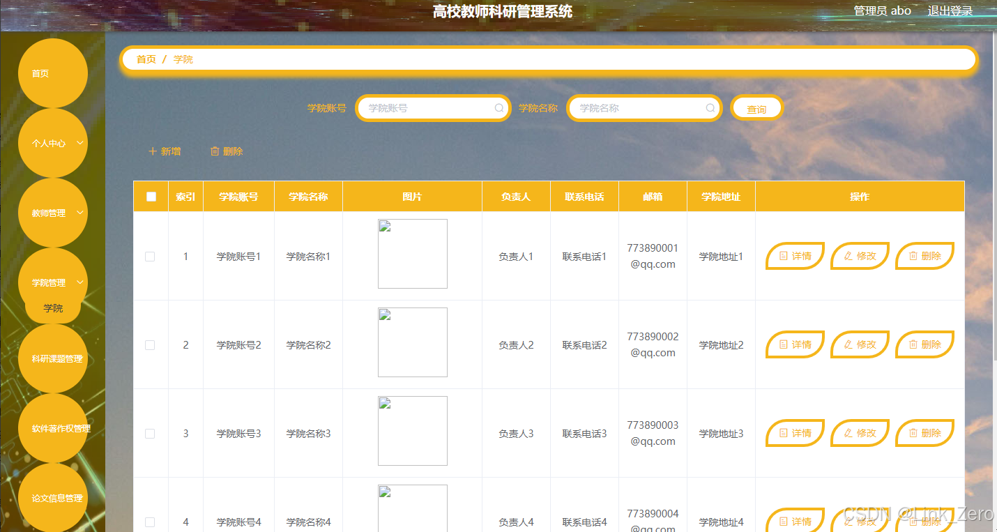Click the 查询 search button
The width and height of the screenshot is (997, 532).
(756, 108)
